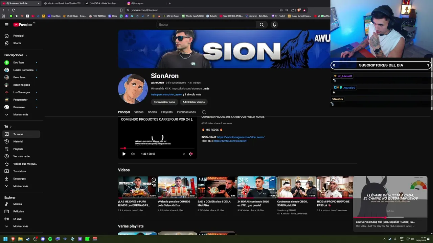Open browser zoom magnifier icon
Viewport: 433px width, 243px height.
287,10
